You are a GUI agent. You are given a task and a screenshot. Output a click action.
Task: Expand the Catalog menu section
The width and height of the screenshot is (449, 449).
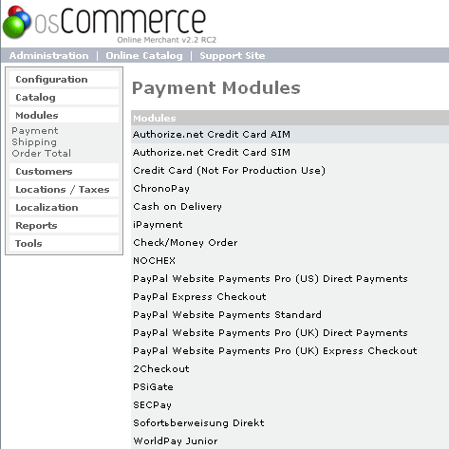point(64,97)
